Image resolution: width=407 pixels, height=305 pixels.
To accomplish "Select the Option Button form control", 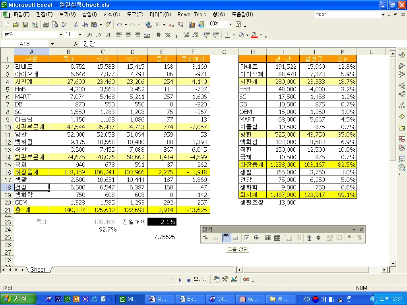I will point(256,238).
